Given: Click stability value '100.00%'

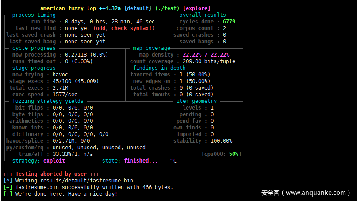Looking at the screenshot, I should pyautogui.click(x=222, y=141).
